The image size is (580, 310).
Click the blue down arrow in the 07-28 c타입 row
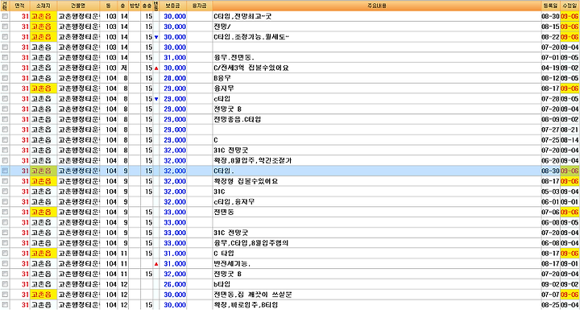pos(156,99)
